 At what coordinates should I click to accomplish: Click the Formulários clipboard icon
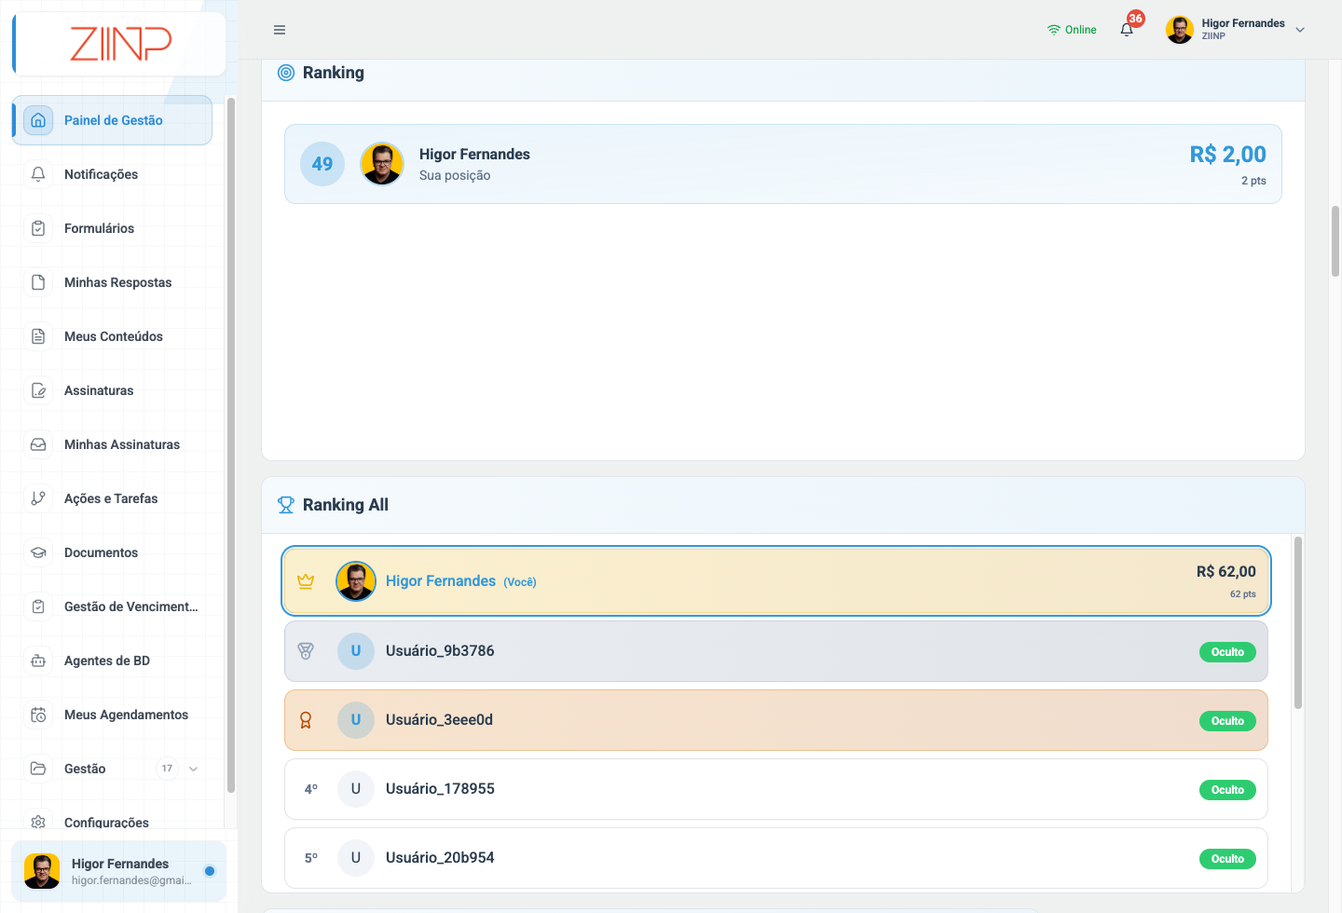pyautogui.click(x=38, y=228)
